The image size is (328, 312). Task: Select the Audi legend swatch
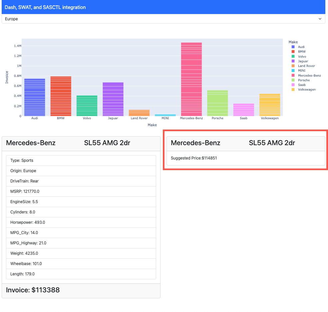click(x=292, y=47)
